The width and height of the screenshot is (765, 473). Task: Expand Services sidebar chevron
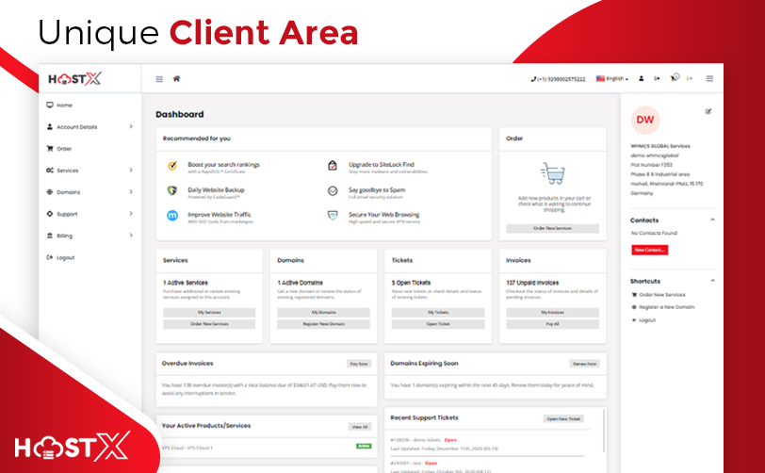click(131, 170)
